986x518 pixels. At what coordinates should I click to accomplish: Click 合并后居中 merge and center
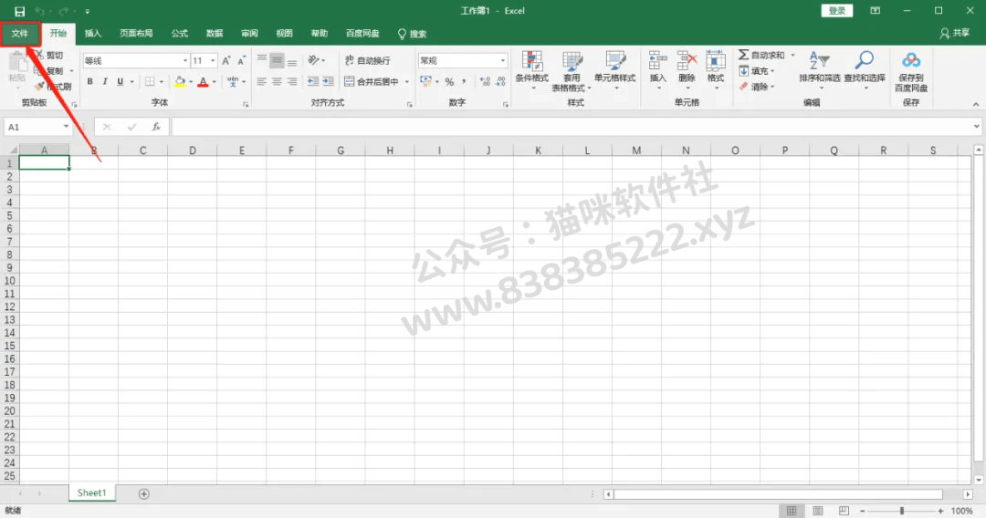coord(372,82)
